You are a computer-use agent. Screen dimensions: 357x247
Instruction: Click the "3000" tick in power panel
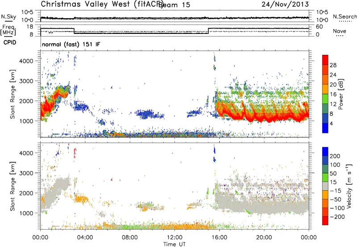point(26,81)
